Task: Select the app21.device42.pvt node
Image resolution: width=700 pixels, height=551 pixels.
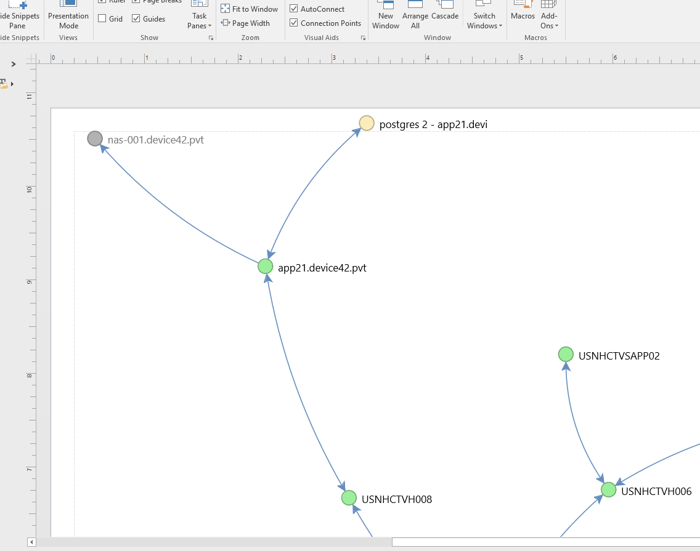Action: [265, 267]
